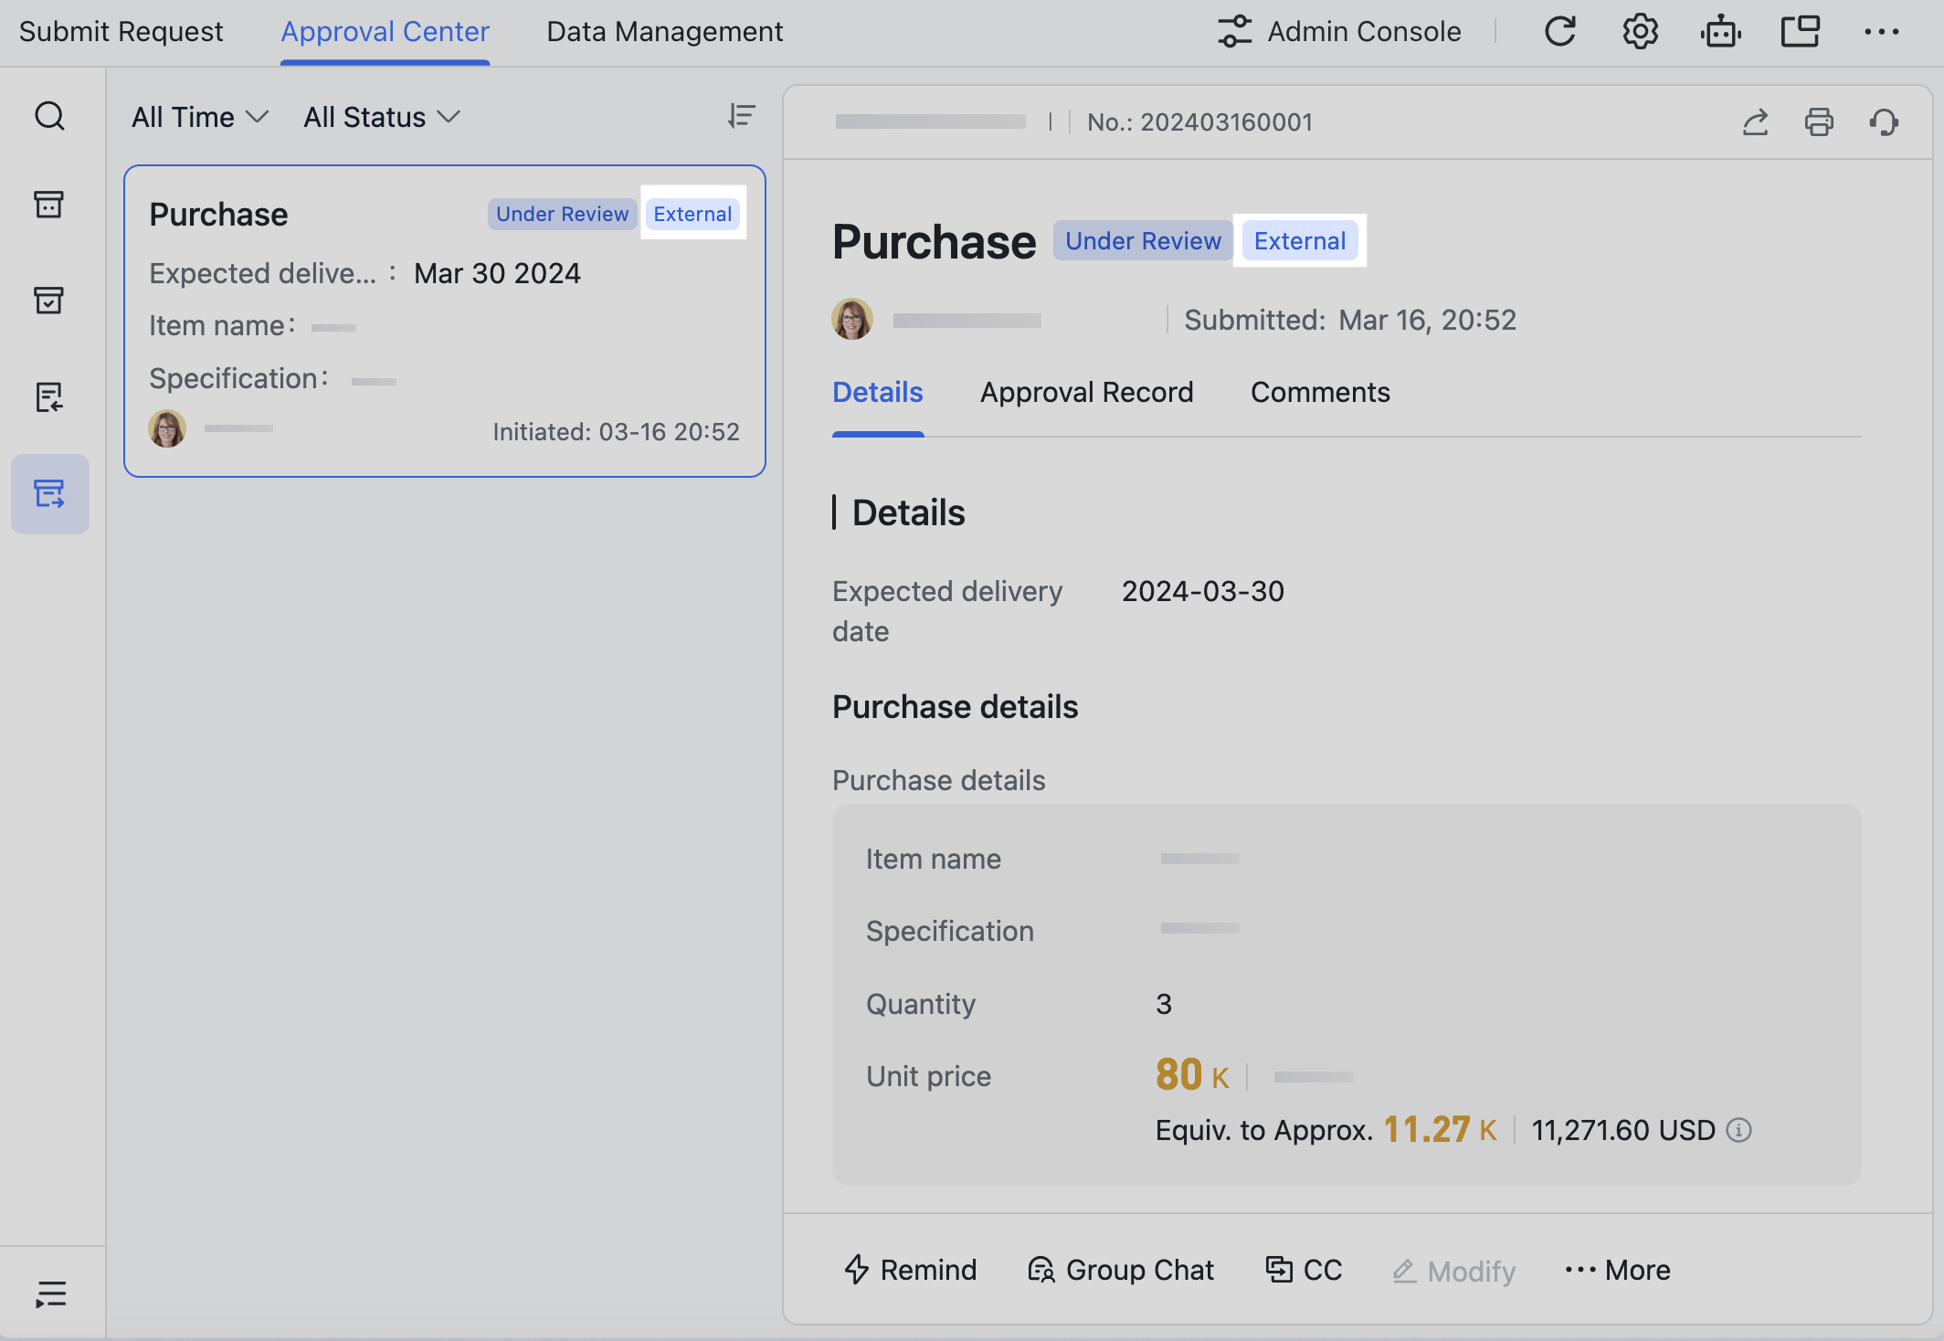
Task: Open the settings gear icon
Action: [1640, 30]
